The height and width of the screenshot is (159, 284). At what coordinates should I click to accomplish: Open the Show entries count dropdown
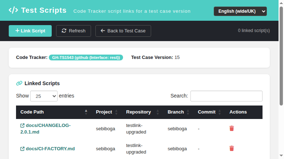pos(44,96)
